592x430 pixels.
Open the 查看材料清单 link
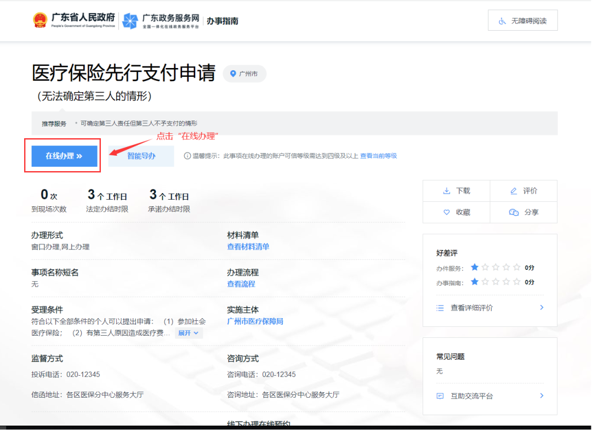click(248, 247)
